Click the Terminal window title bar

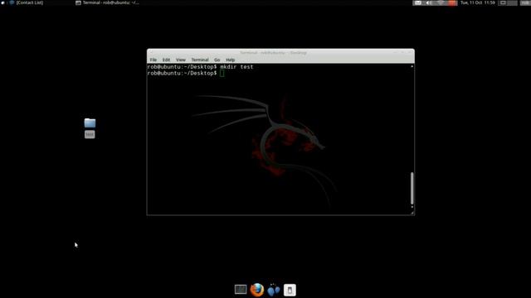tap(280, 53)
